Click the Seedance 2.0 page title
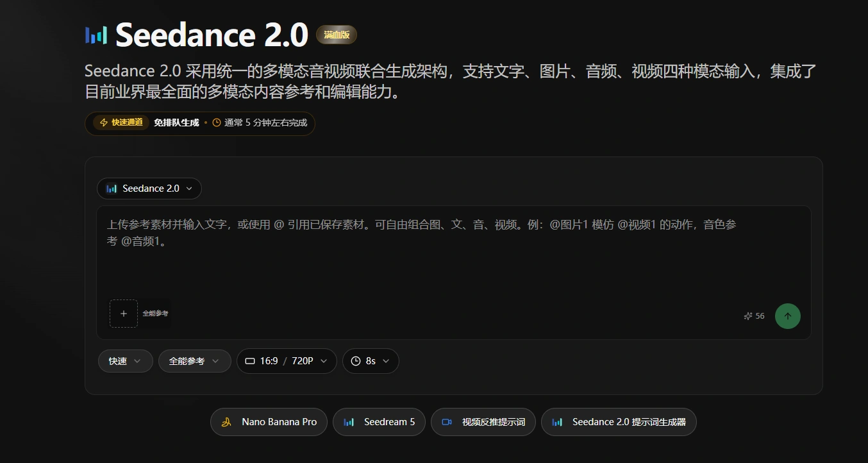Viewport: 868px width, 463px height. [212, 35]
